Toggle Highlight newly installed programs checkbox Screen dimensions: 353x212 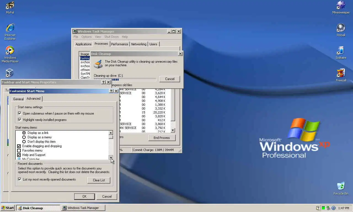coord(20,120)
